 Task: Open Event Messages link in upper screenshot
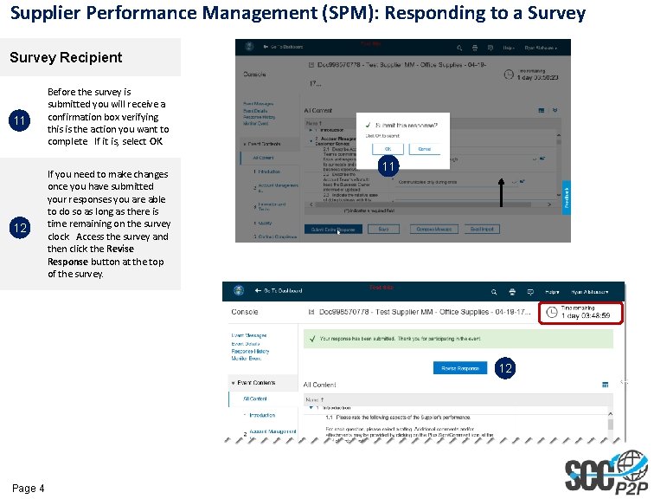258,104
